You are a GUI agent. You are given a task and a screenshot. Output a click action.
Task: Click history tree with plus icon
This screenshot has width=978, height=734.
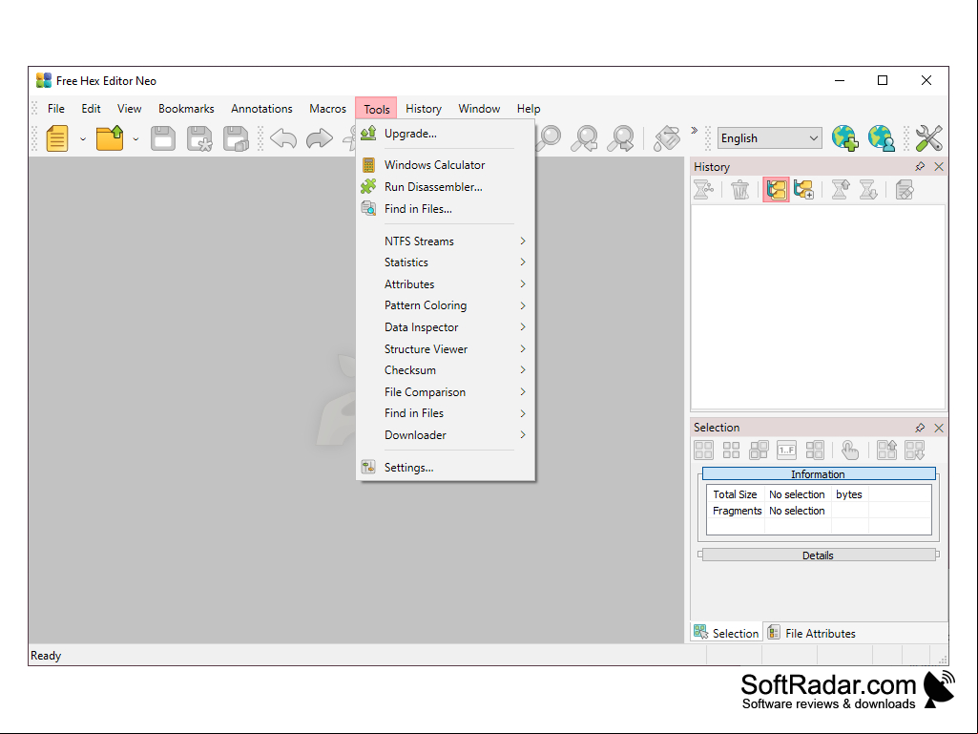click(804, 190)
